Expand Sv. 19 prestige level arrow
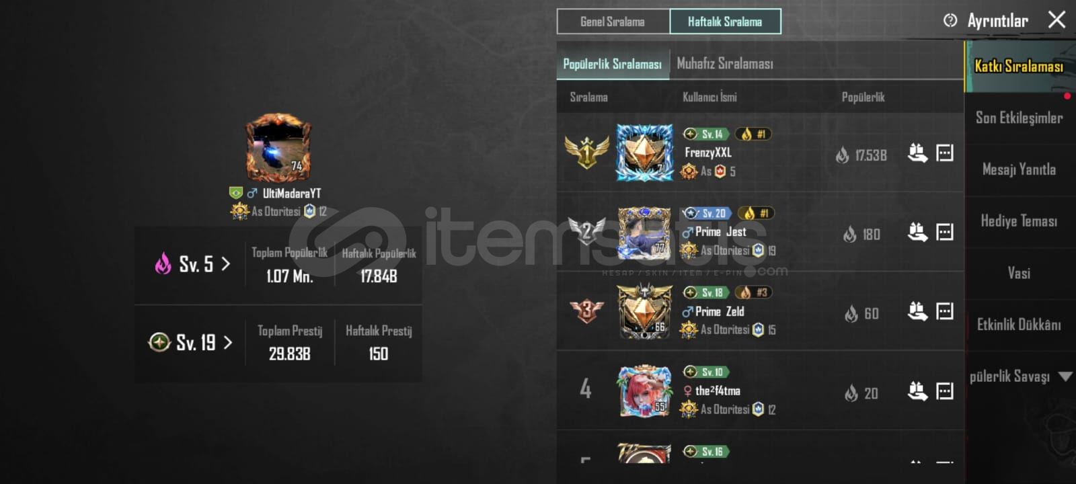1076x484 pixels. (227, 342)
